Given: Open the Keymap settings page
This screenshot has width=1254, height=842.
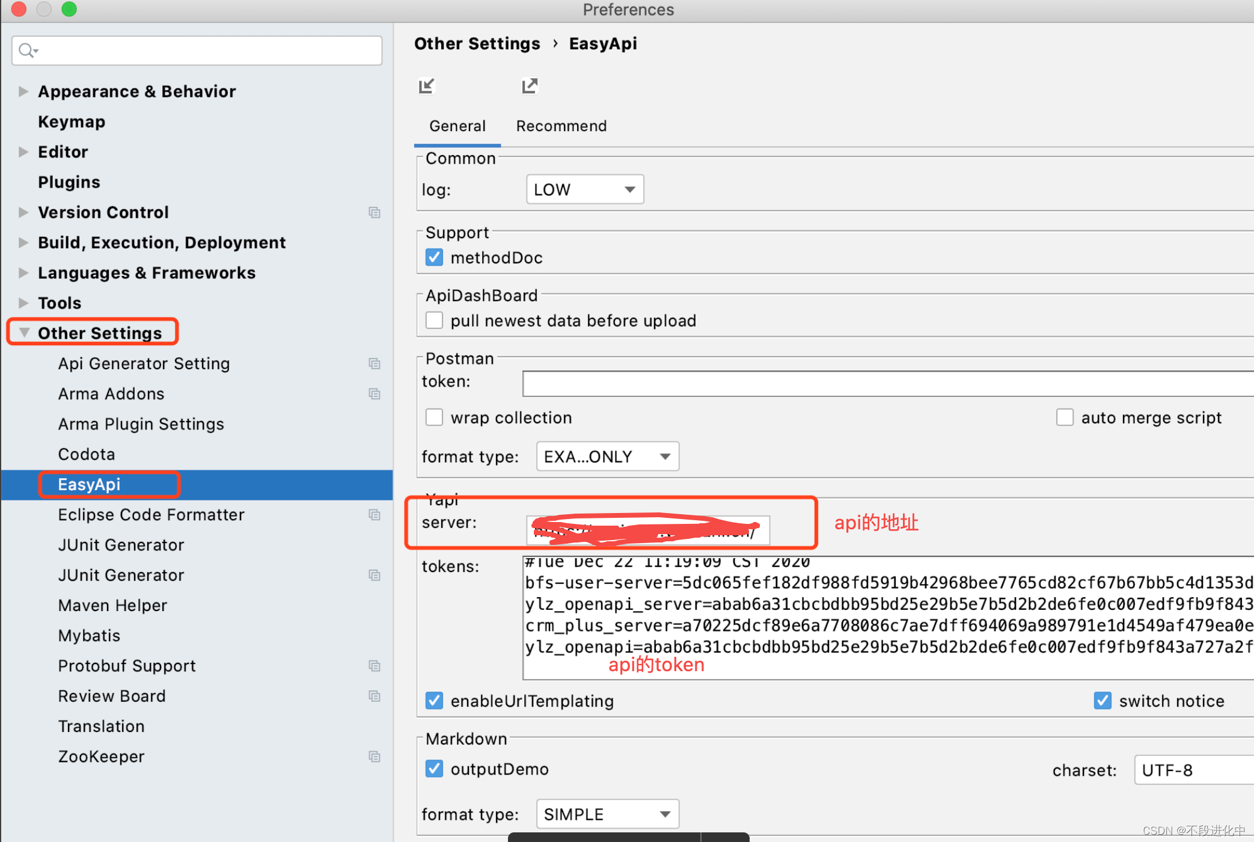Looking at the screenshot, I should pos(72,121).
